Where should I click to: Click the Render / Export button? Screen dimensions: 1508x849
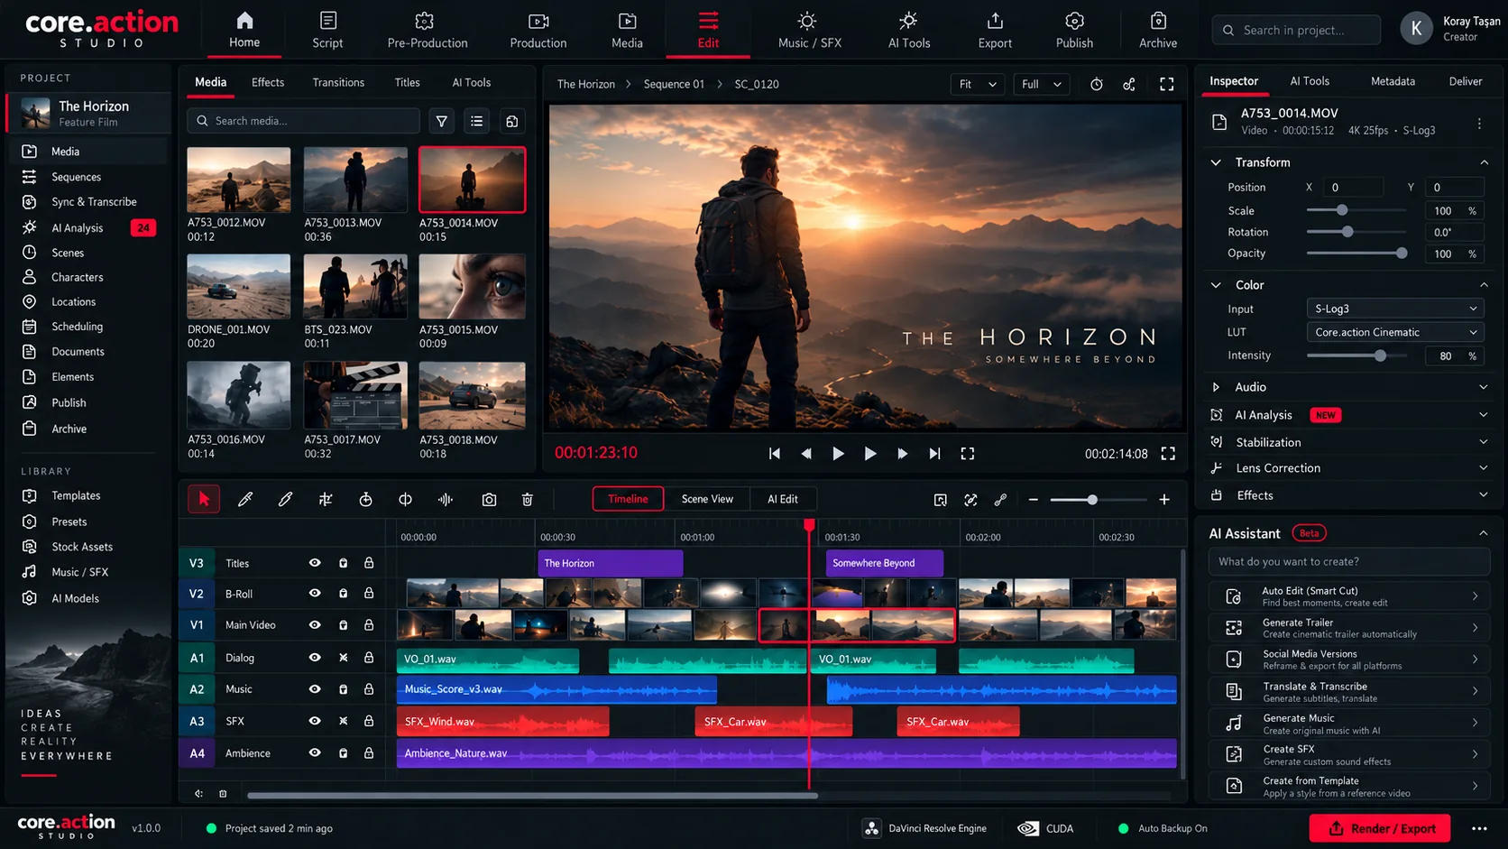click(1380, 828)
